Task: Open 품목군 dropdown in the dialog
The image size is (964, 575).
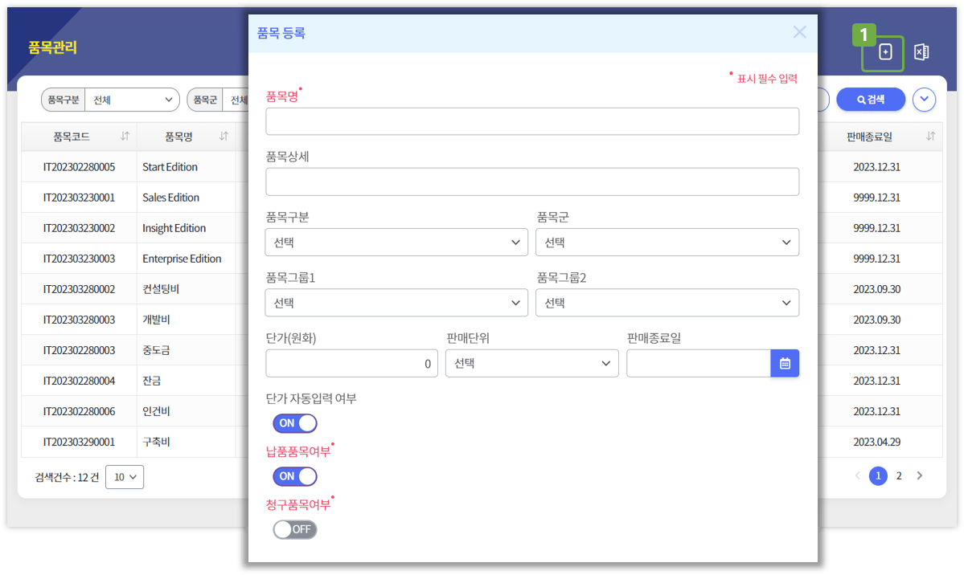Action: tap(667, 242)
